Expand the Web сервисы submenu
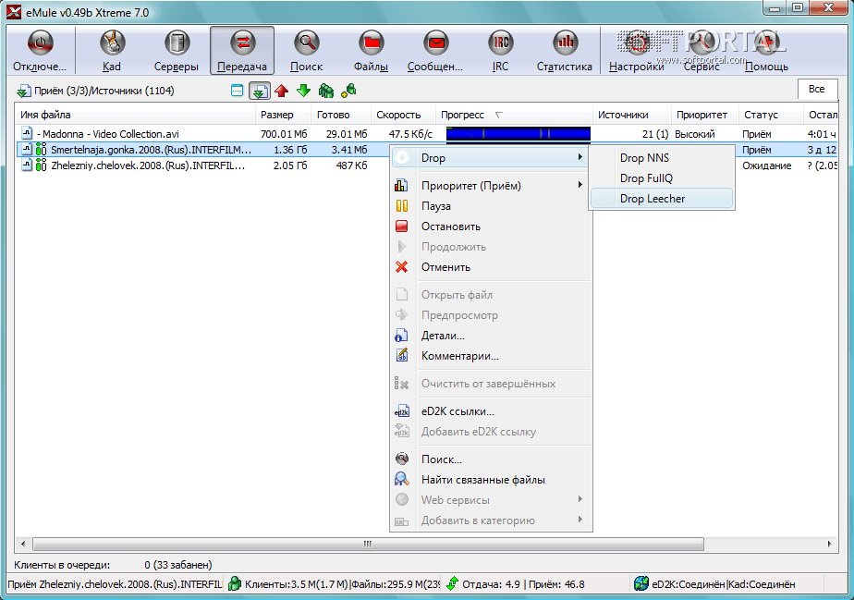The image size is (854, 600). tap(491, 500)
